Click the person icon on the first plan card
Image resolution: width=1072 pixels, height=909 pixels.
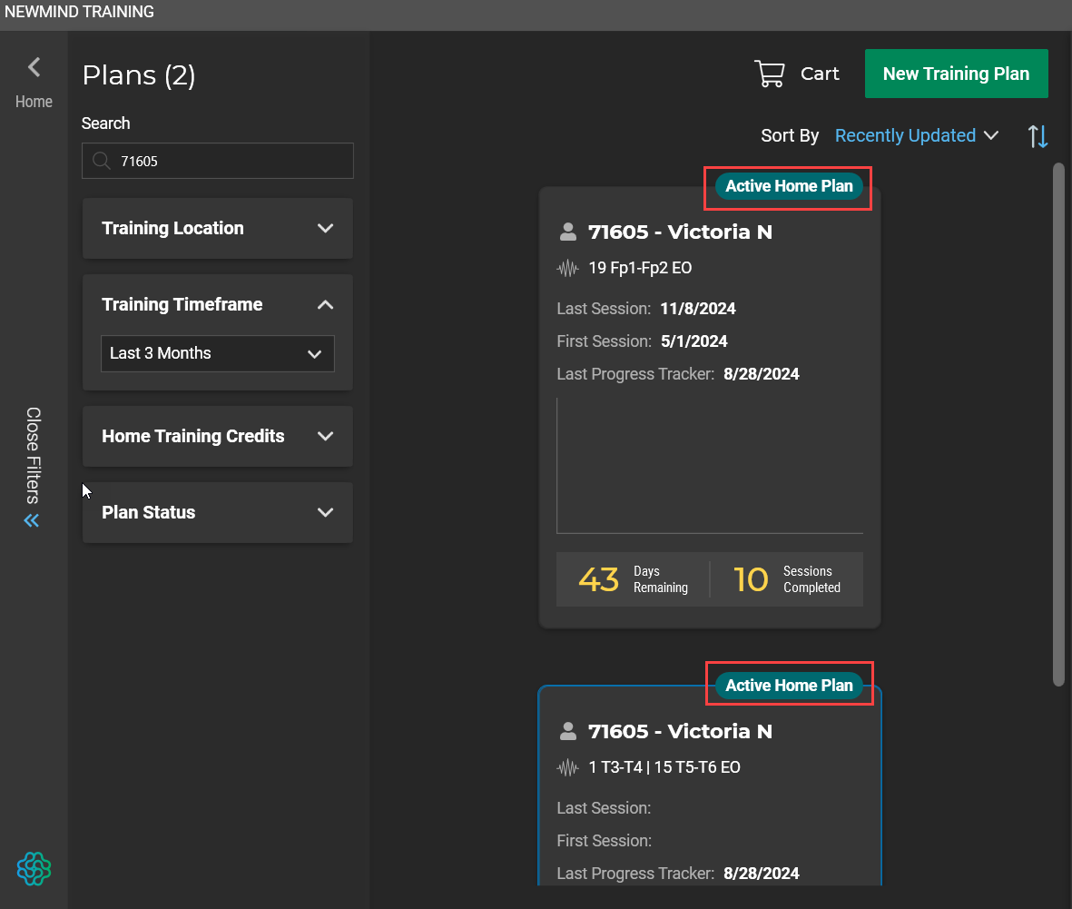pyautogui.click(x=568, y=232)
